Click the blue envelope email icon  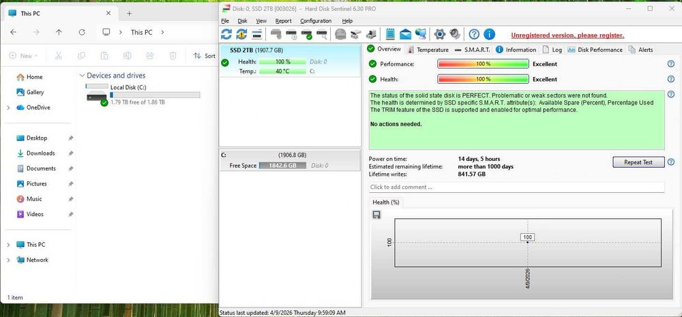point(405,34)
